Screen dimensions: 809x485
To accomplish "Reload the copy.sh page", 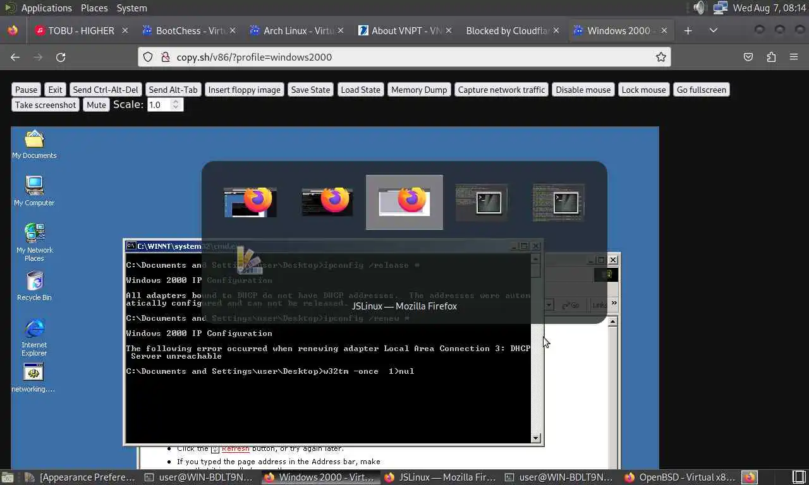I will pos(61,57).
